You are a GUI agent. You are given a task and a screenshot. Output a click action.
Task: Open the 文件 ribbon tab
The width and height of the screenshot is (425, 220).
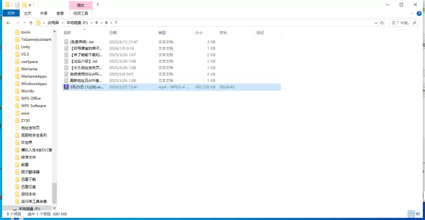pyautogui.click(x=11, y=13)
